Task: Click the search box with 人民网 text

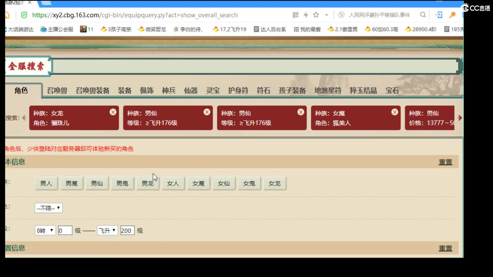Action: 379,15
